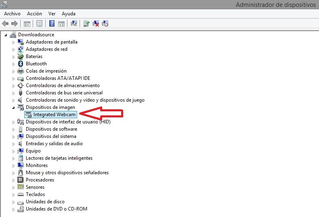The height and width of the screenshot is (217, 319).
Task: Disable device icon with down arrow
Action: 105,23
